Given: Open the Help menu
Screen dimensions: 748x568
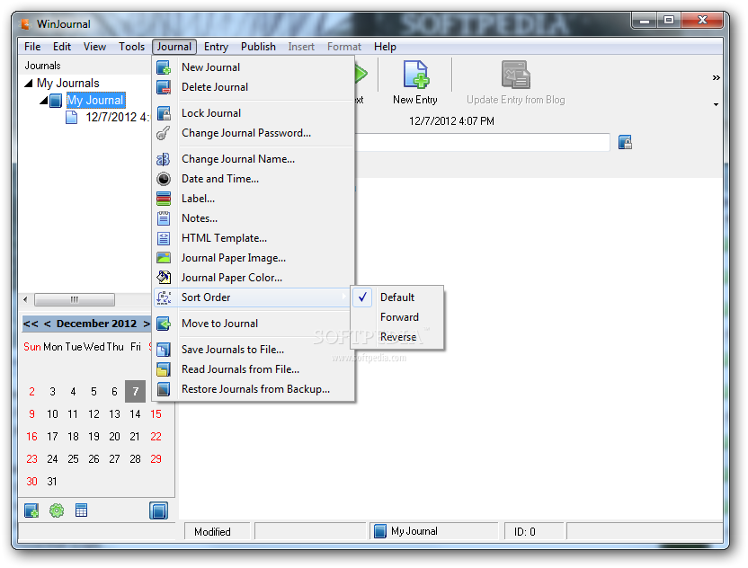Looking at the screenshot, I should click(385, 47).
